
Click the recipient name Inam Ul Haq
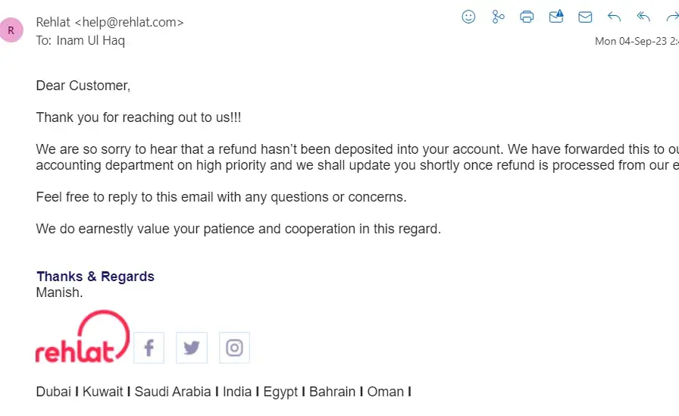(90, 40)
